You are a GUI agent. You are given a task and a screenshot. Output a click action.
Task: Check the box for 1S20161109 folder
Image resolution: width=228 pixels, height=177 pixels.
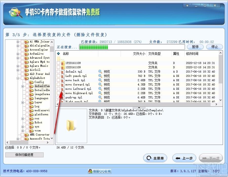[x=58, y=67]
